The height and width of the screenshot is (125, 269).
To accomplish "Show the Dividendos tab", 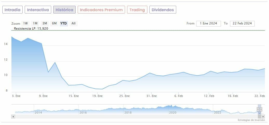I will (x=163, y=10).
